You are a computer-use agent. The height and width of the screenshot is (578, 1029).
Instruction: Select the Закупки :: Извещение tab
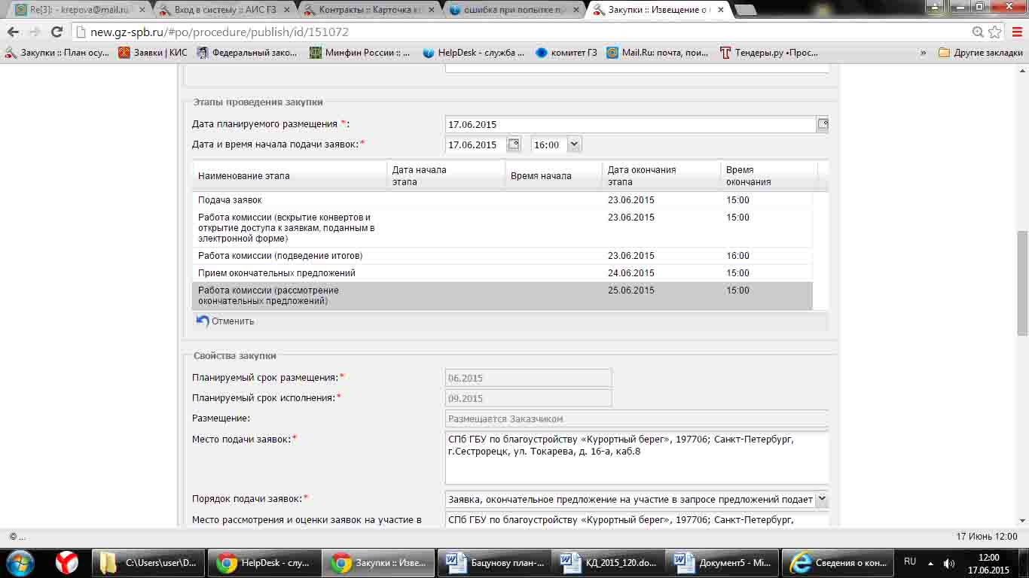click(658, 10)
